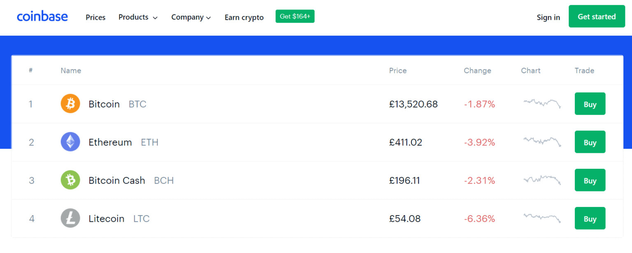Open Ethereum's price chart sparkline

[542, 142]
